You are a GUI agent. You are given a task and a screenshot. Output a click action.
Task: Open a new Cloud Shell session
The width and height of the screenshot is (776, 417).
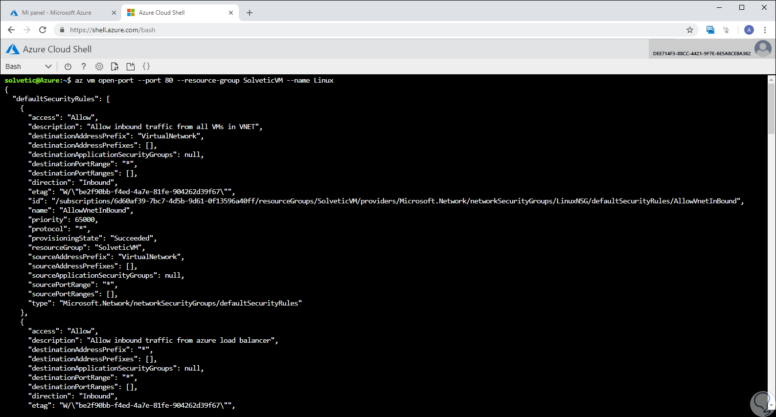131,66
